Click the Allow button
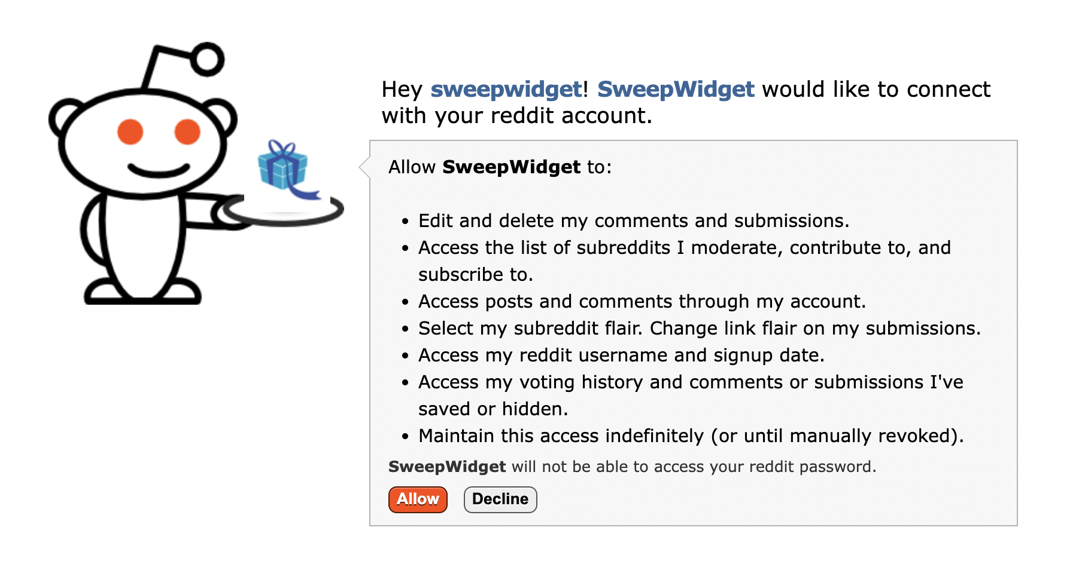The height and width of the screenshot is (564, 1082). pyautogui.click(x=417, y=499)
